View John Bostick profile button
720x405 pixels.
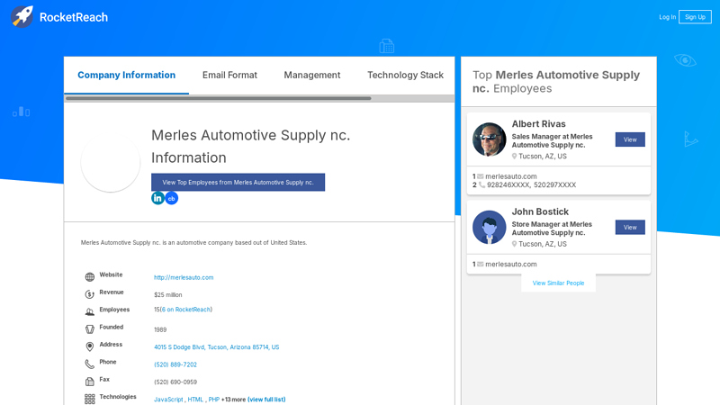pos(630,228)
